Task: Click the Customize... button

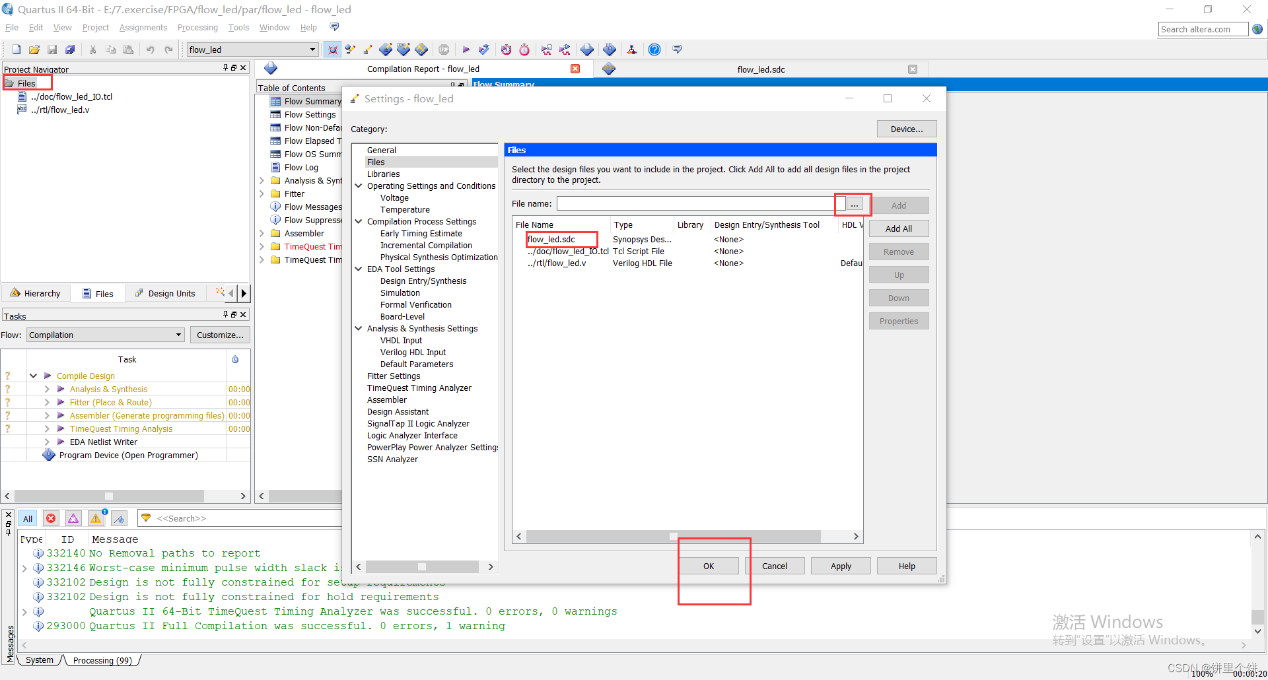Action: (x=220, y=335)
